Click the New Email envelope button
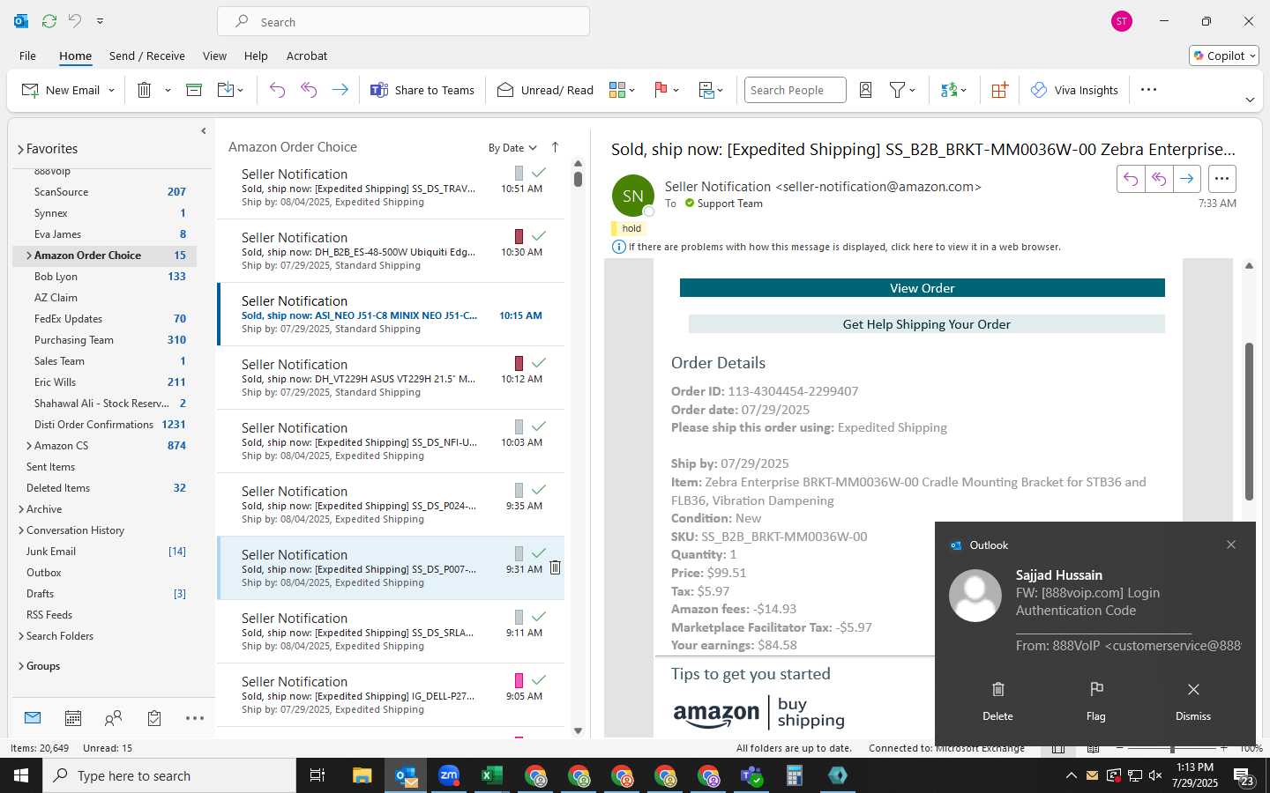The image size is (1270, 793). pos(61,90)
